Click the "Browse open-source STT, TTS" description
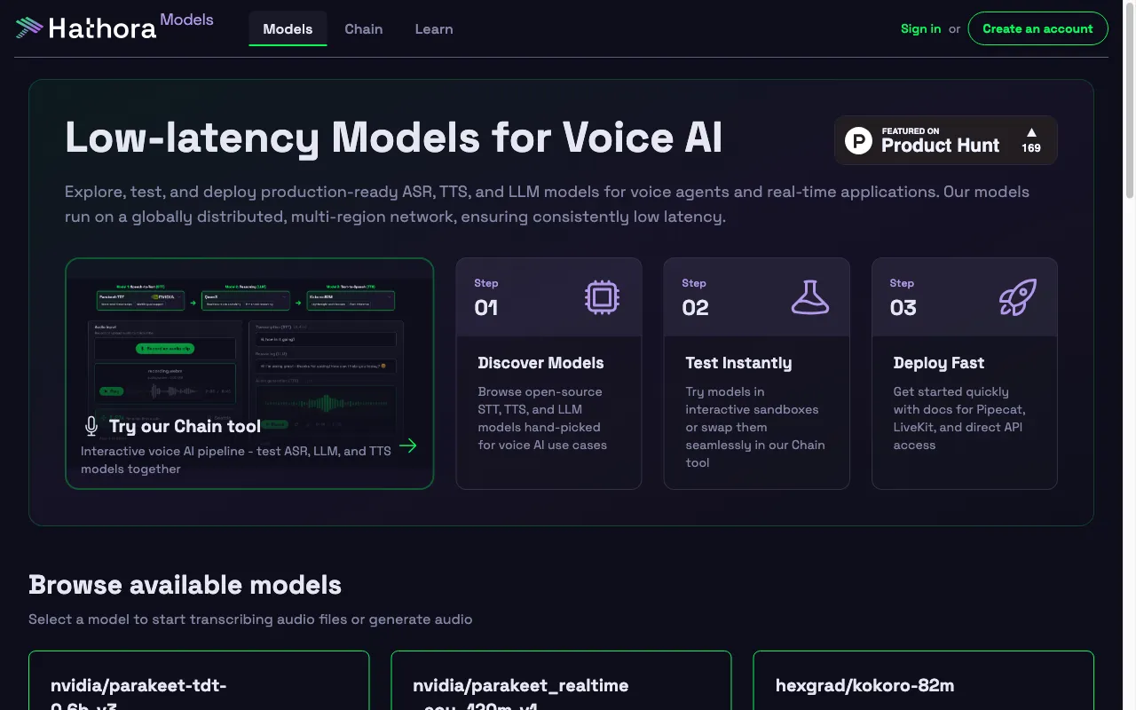The width and height of the screenshot is (1136, 710). pyautogui.click(x=542, y=418)
